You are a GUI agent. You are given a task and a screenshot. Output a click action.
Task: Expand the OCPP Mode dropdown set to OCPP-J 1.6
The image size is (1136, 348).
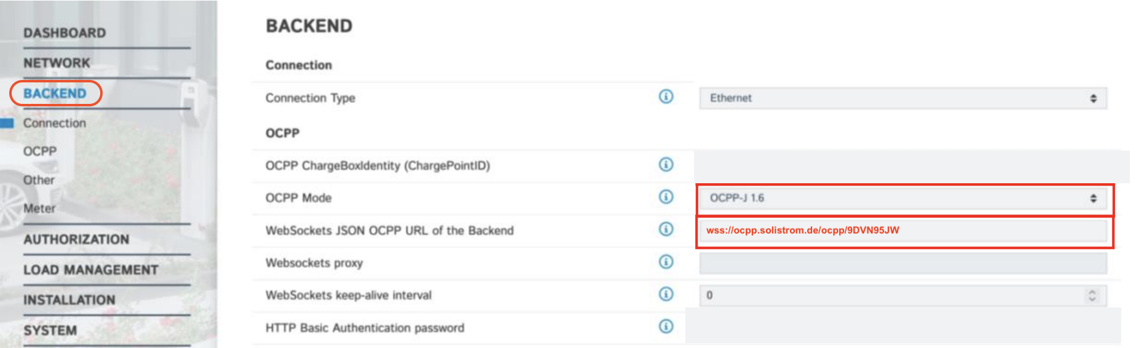tap(903, 198)
